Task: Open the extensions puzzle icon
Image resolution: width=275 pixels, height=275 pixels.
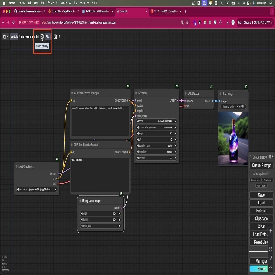Action: point(220,22)
